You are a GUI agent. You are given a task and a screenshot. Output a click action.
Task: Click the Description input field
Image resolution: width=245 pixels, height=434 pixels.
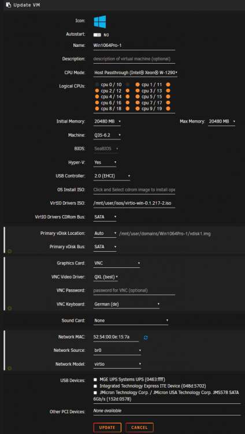pos(134,59)
